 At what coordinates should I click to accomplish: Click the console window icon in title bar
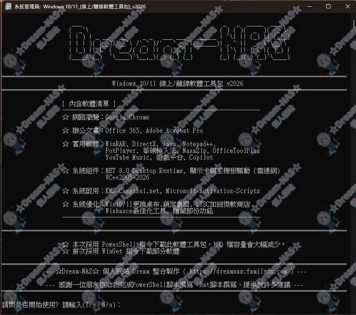pyautogui.click(x=8, y=6)
